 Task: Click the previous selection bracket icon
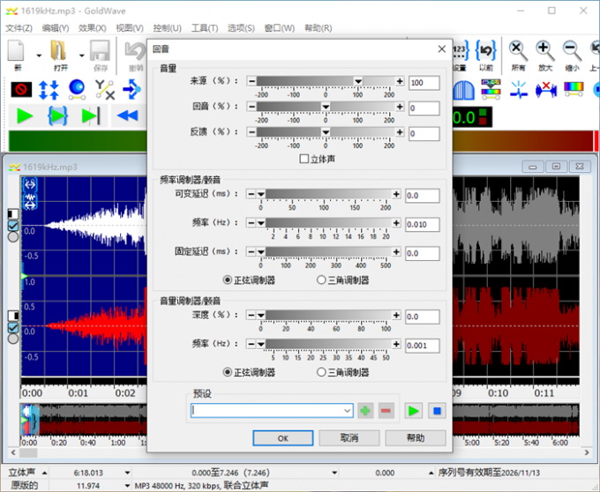tap(485, 51)
